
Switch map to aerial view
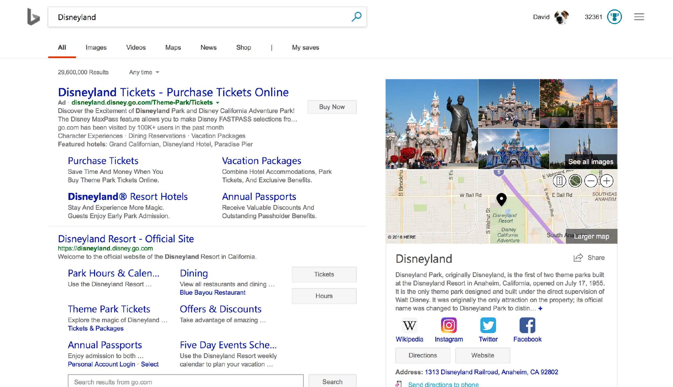click(x=575, y=181)
